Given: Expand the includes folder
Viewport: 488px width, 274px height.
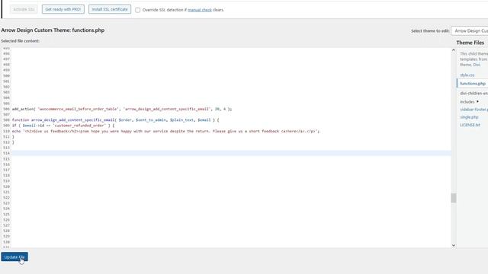Looking at the screenshot, I should tap(470, 102).
